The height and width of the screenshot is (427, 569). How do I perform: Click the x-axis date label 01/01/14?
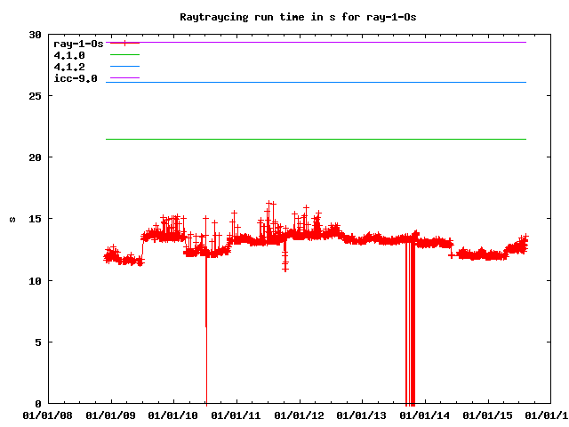click(x=427, y=415)
